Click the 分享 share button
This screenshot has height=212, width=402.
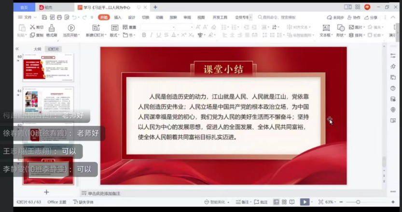tap(371, 17)
